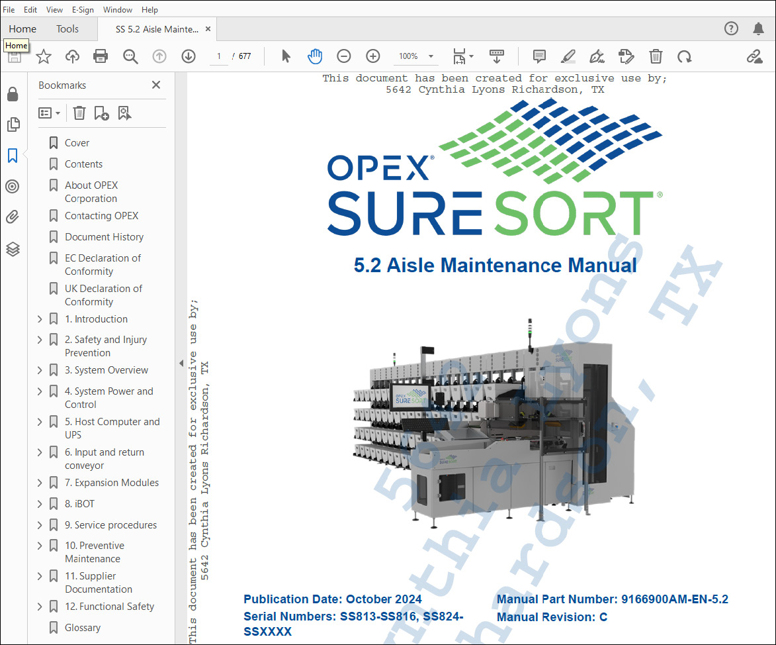
Task: Expand 4. System Power and Control
Action: pos(40,391)
